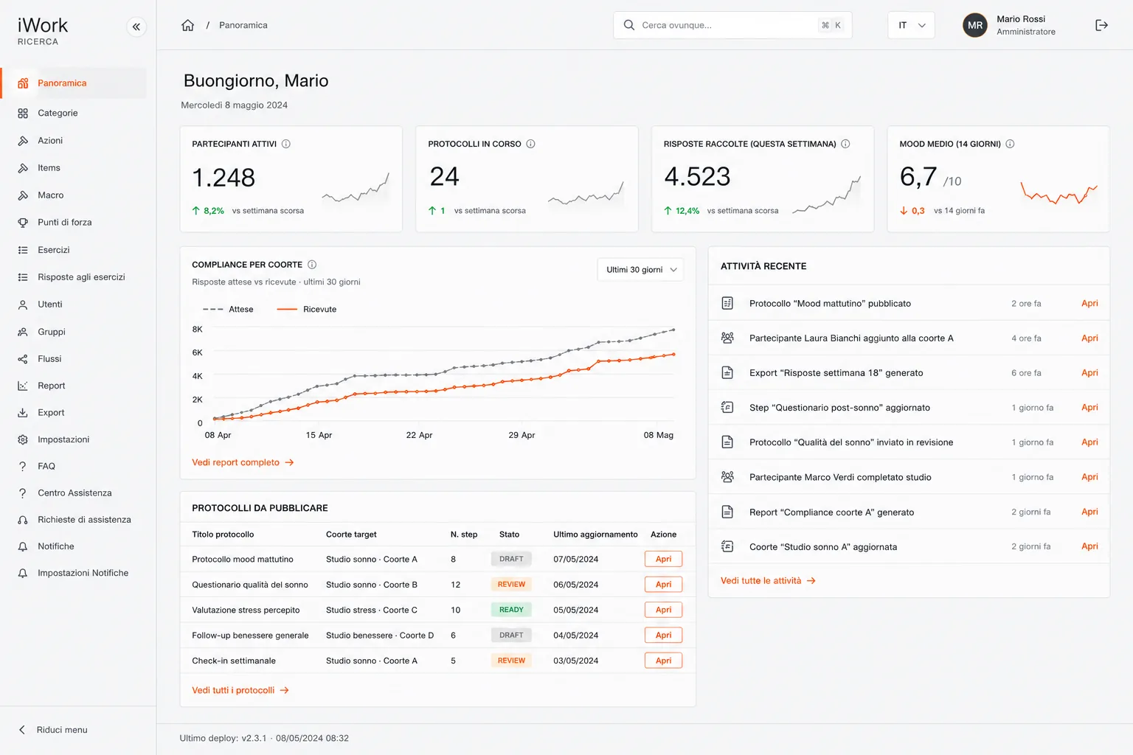1133x755 pixels.
Task: Open Panoramica in sidebar
Action: 74,83
